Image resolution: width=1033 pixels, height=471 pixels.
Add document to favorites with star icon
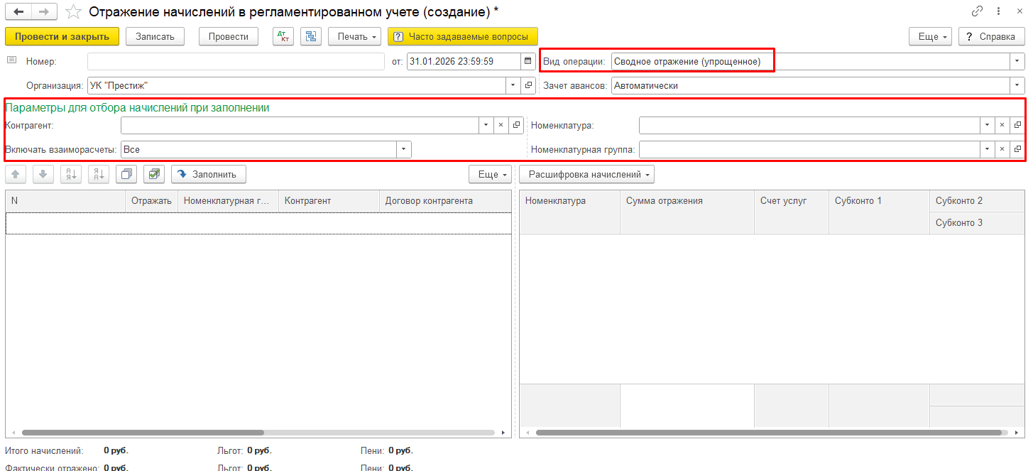73,12
